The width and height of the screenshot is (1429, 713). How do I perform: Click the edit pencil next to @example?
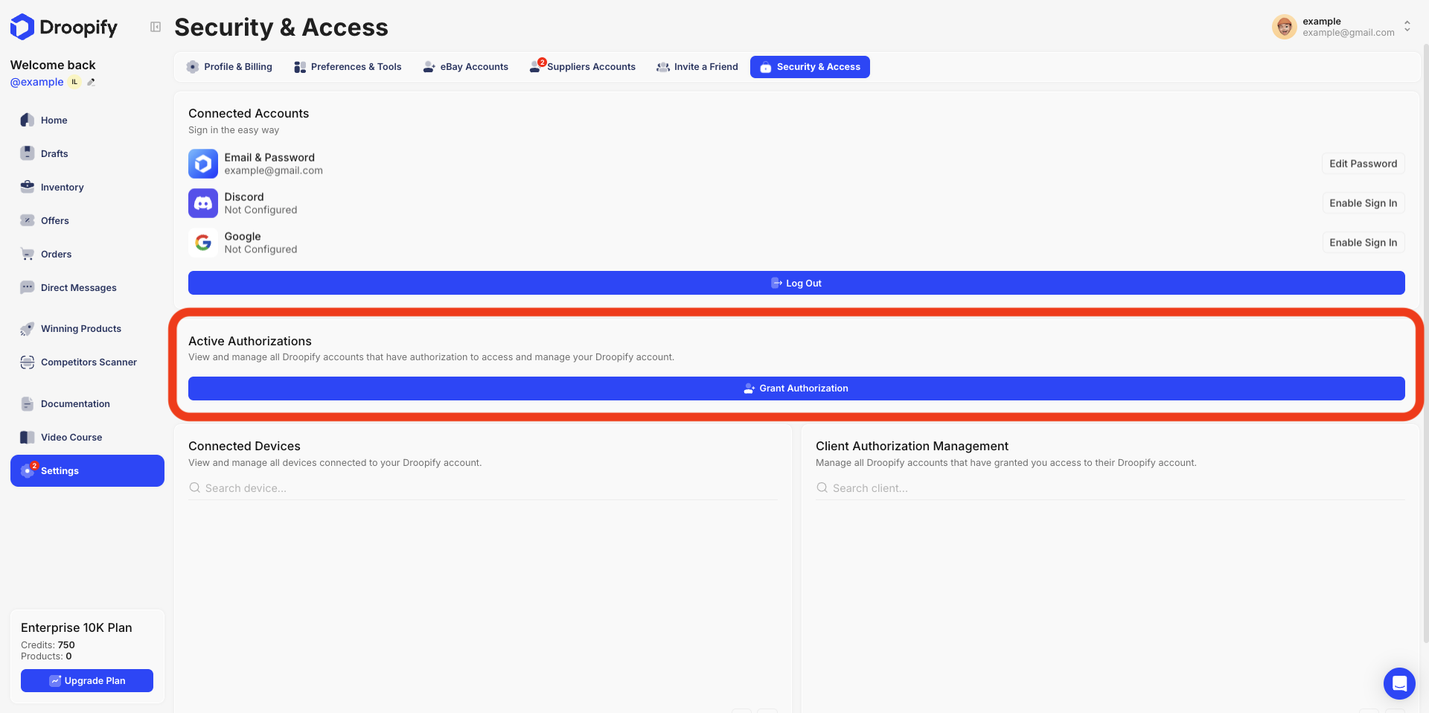(92, 83)
